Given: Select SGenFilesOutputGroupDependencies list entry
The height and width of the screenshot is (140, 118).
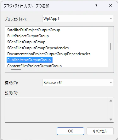Looking at the screenshot, I should coord(38,48).
